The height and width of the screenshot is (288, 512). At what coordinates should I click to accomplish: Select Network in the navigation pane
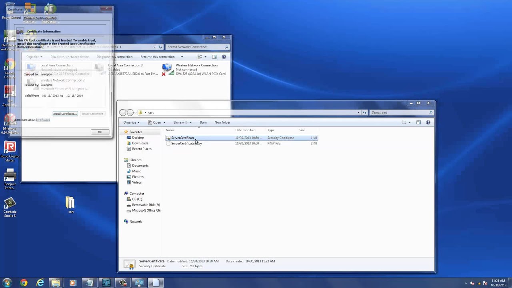[x=135, y=222]
